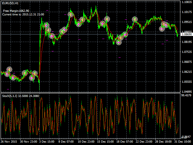The height and width of the screenshot is (145, 193).
Task: Click the 15 Dec 15:00 date label
Action: tap(105, 142)
